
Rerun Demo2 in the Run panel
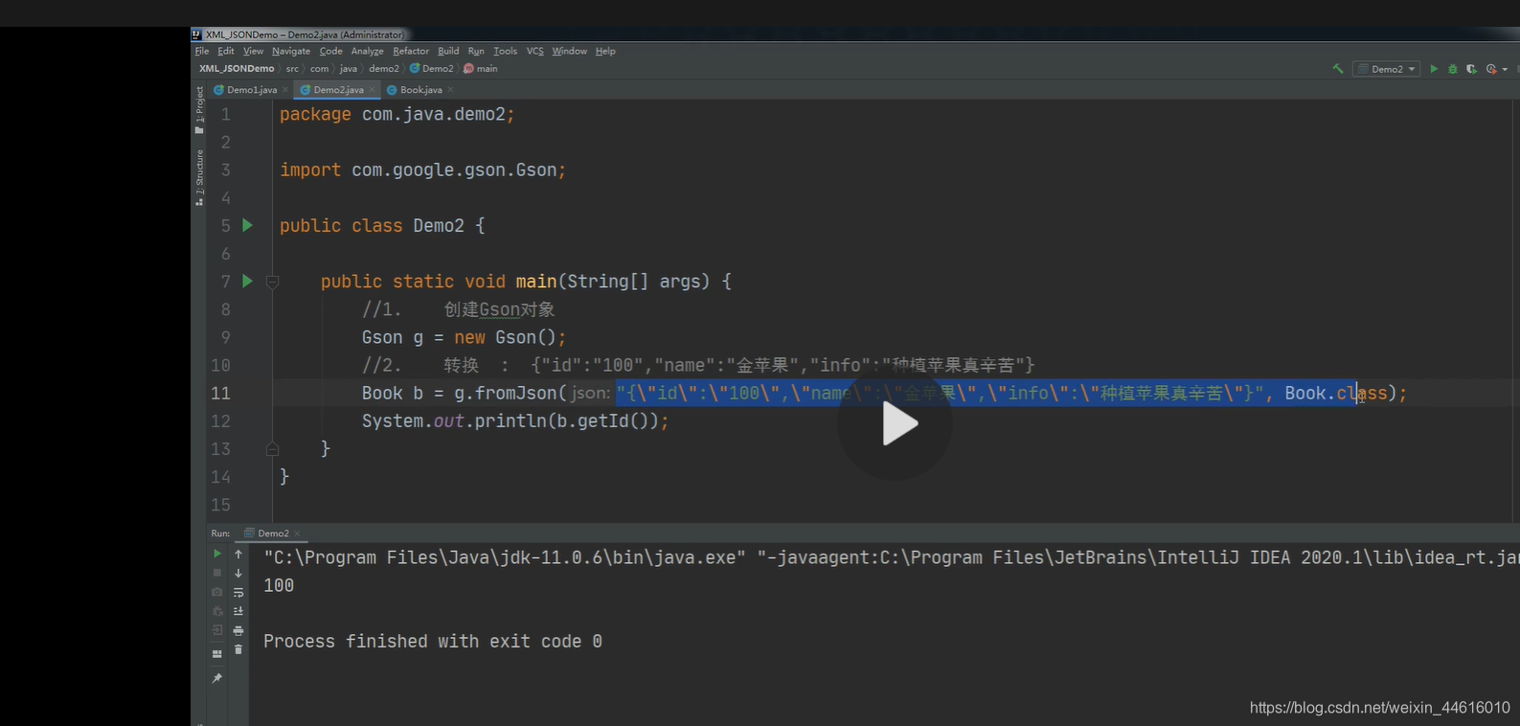tap(217, 554)
